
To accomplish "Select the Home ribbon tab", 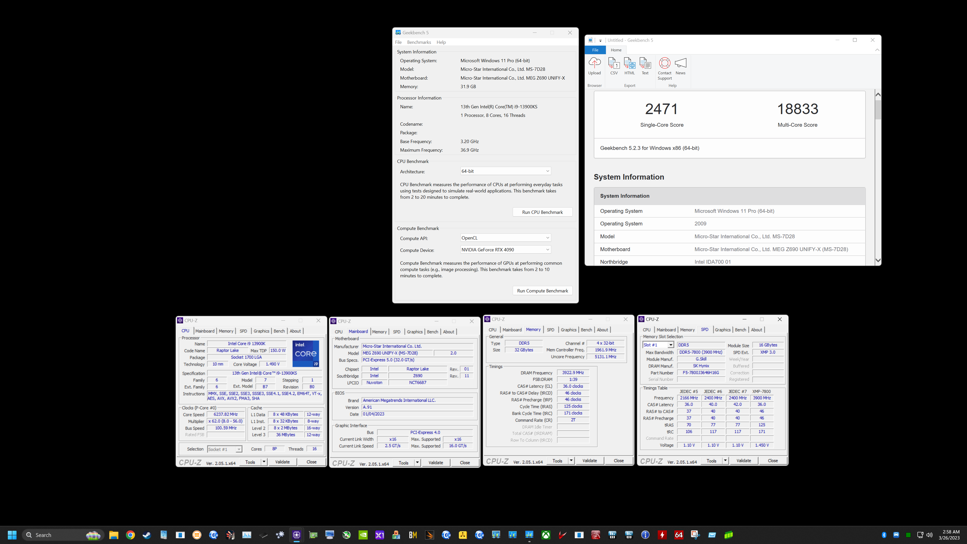I will pos(616,50).
